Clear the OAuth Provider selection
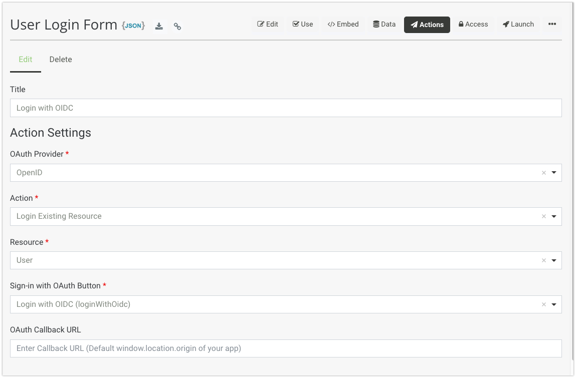The width and height of the screenshot is (576, 378). coord(543,173)
